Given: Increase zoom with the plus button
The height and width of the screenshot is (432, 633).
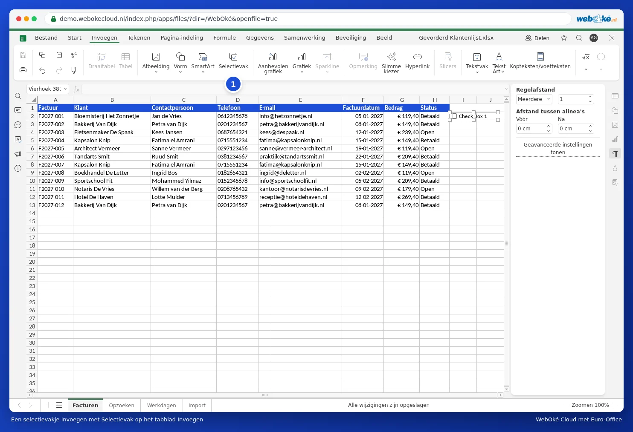Looking at the screenshot, I should tap(614, 405).
